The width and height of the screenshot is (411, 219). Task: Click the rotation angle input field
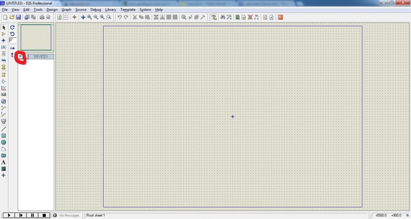pyautogui.click(x=12, y=41)
